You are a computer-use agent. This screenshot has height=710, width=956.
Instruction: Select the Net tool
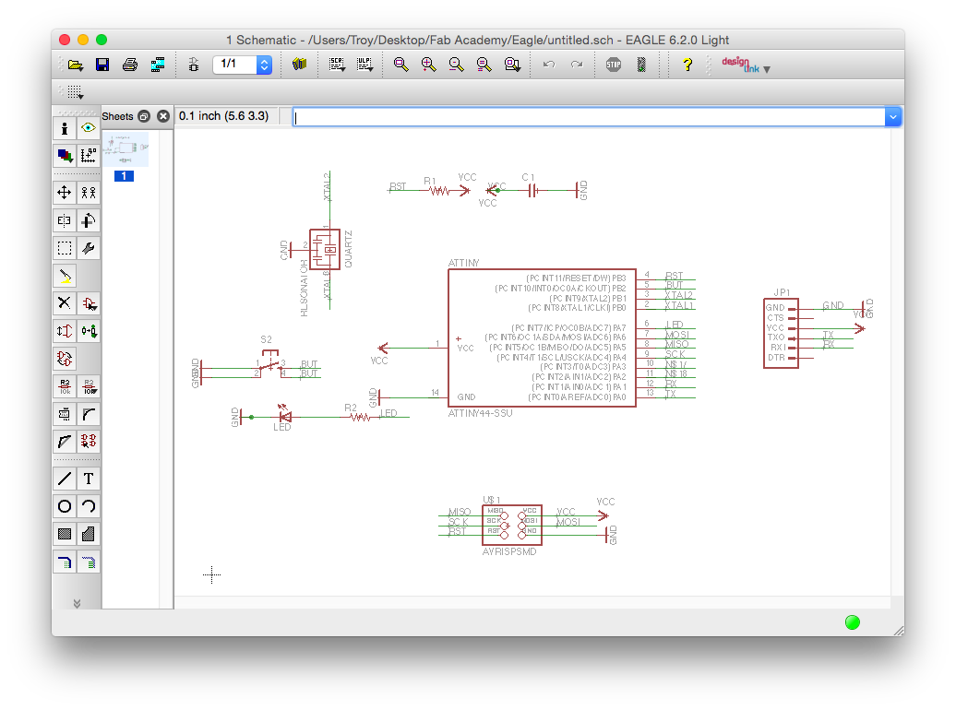(89, 562)
